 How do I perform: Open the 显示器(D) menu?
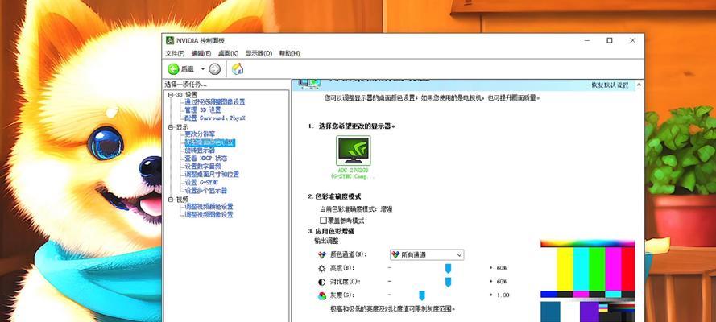pyautogui.click(x=259, y=53)
